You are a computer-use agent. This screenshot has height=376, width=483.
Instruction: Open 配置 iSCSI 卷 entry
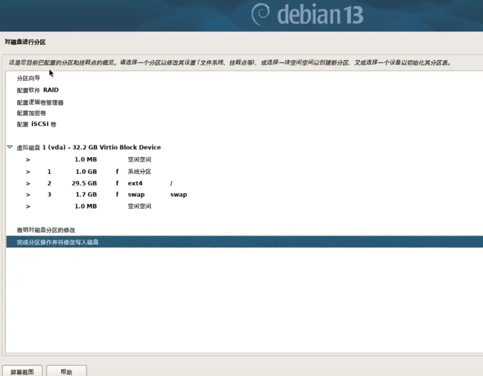36,124
